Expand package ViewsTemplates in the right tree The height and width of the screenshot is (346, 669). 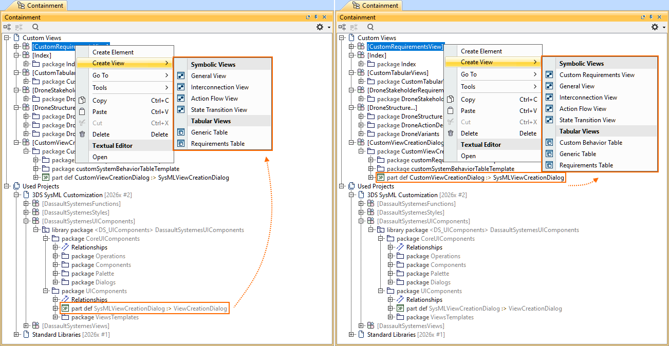tap(391, 317)
